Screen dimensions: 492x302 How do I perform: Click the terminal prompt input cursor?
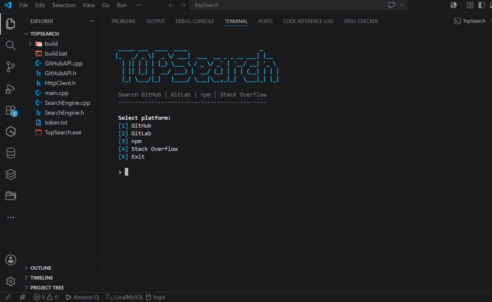pos(126,172)
